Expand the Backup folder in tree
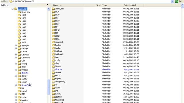This screenshot has height=103, width=184. [x=16, y=48]
